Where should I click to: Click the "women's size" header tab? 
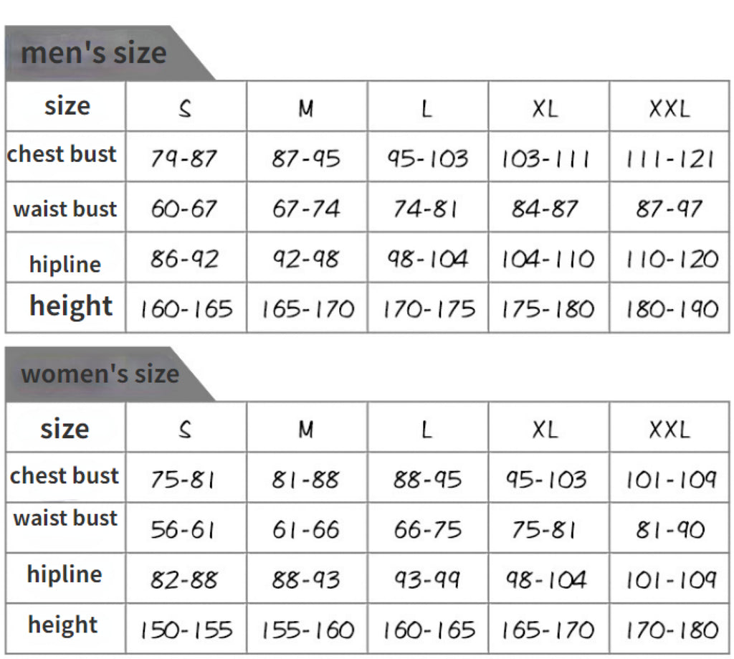click(99, 374)
